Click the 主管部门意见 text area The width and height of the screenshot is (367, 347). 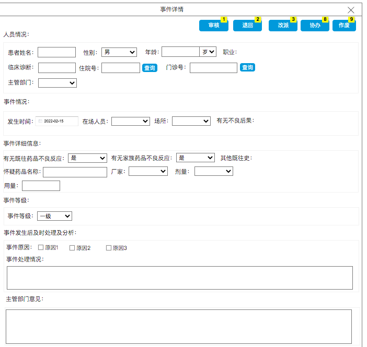pyautogui.click(x=179, y=327)
